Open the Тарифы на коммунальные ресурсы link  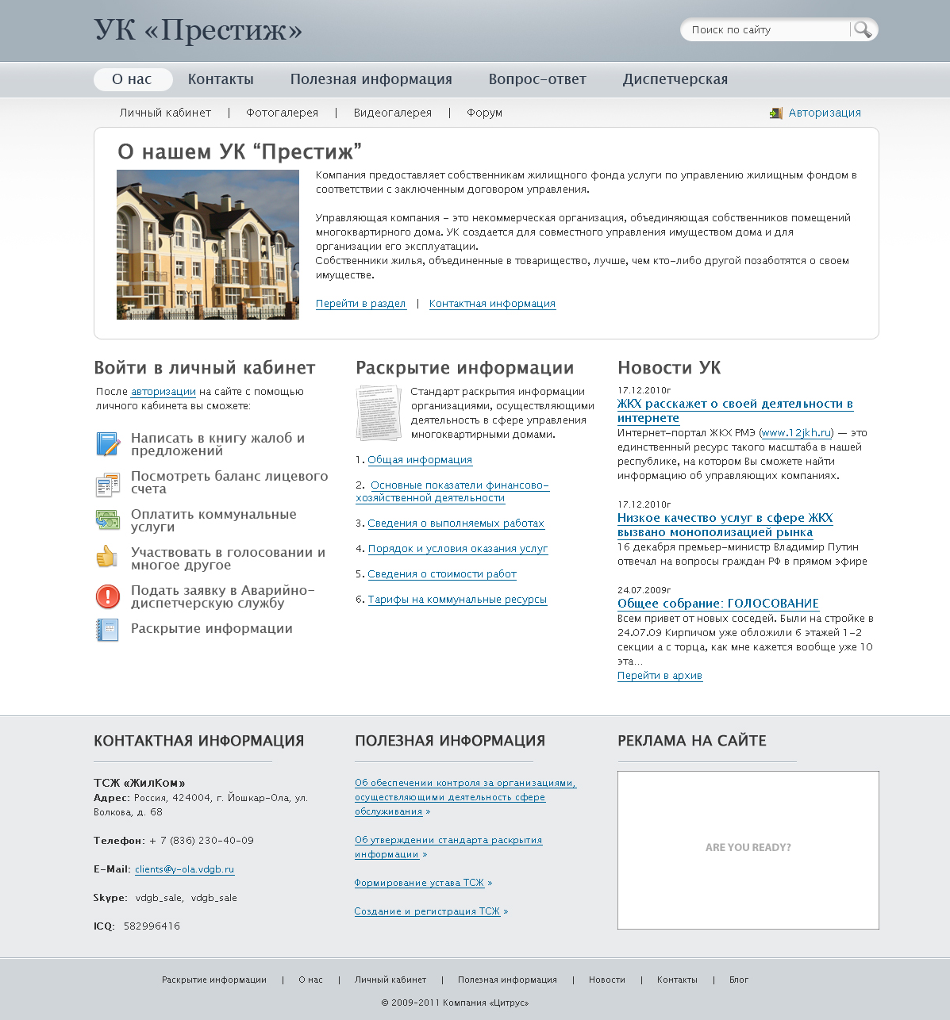457,600
